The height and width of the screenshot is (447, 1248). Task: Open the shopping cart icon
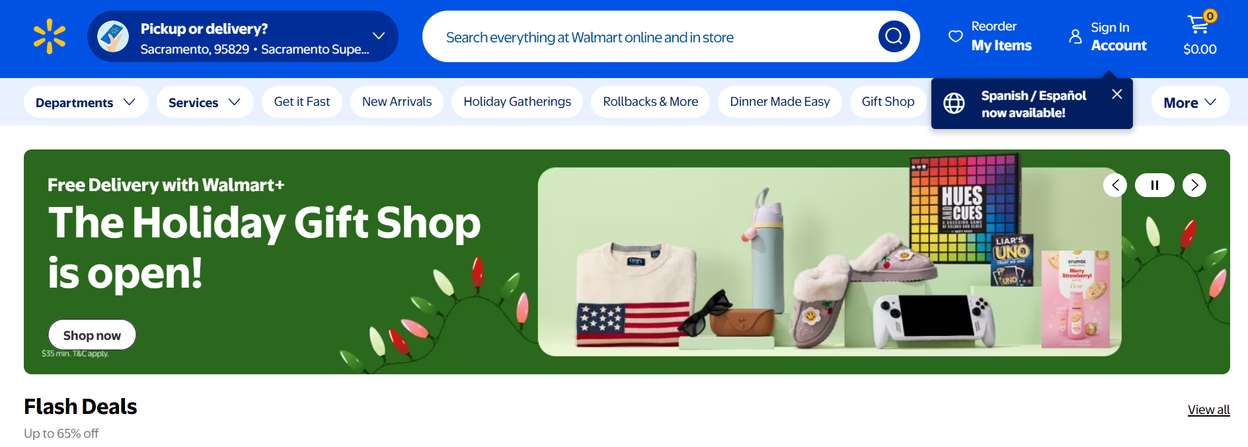(1198, 25)
